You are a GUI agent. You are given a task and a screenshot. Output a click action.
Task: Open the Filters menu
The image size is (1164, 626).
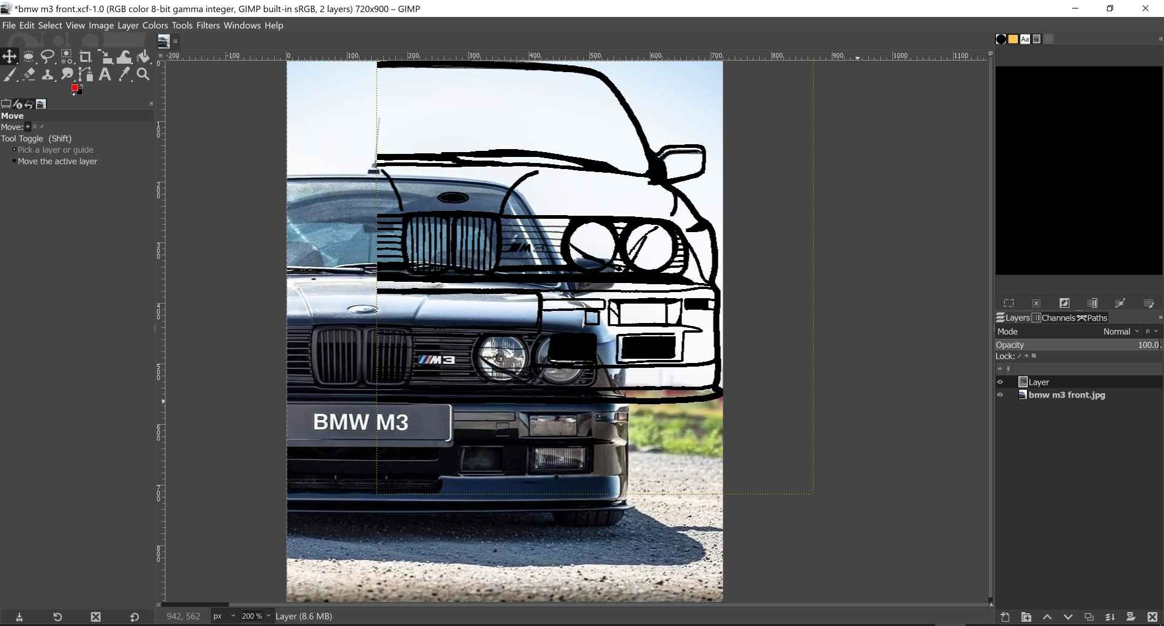(208, 25)
